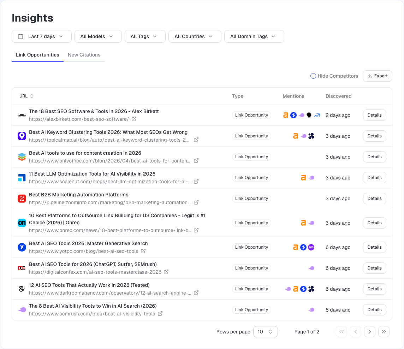
Task: Click the Discovered column header
Action: point(338,96)
